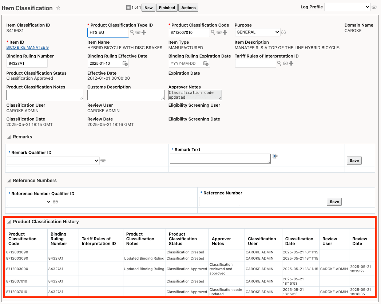
Task: Click the glasses icon next to Purpose dropdown
Action: click(283, 32)
